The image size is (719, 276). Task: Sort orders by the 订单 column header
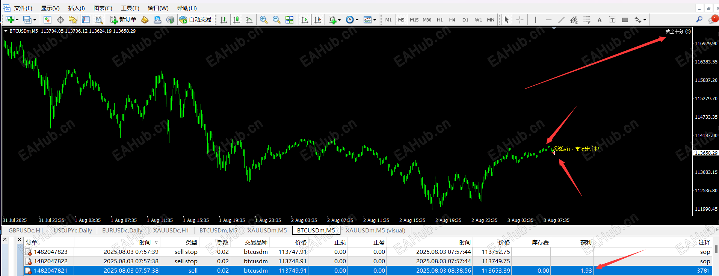click(32, 242)
